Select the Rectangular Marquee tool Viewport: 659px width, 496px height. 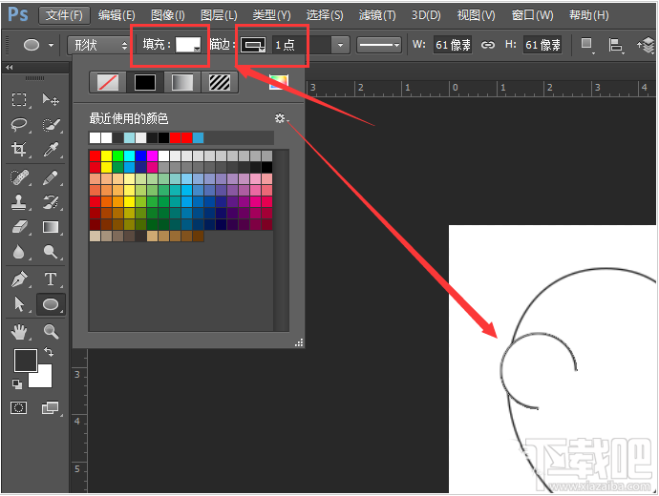19,100
